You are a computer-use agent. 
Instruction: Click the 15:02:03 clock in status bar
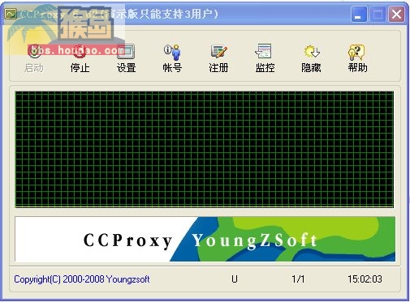coord(365,279)
